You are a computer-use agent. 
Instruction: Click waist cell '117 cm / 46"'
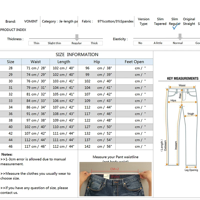(35, 146)
